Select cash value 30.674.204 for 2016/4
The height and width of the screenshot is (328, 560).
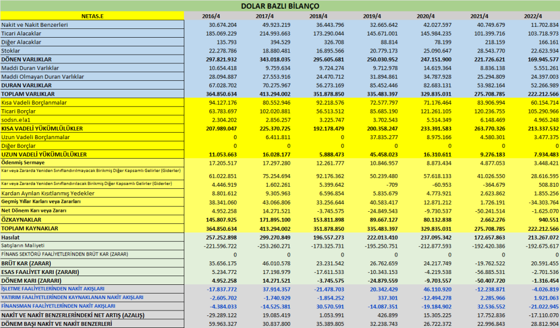(223, 25)
